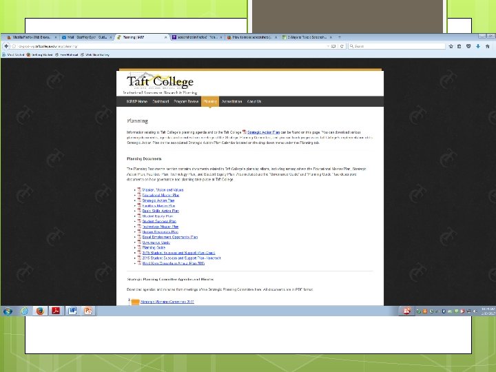The height and width of the screenshot is (372, 496).
Task: Open the Program Review menu item
Action: pyautogui.click(x=186, y=101)
